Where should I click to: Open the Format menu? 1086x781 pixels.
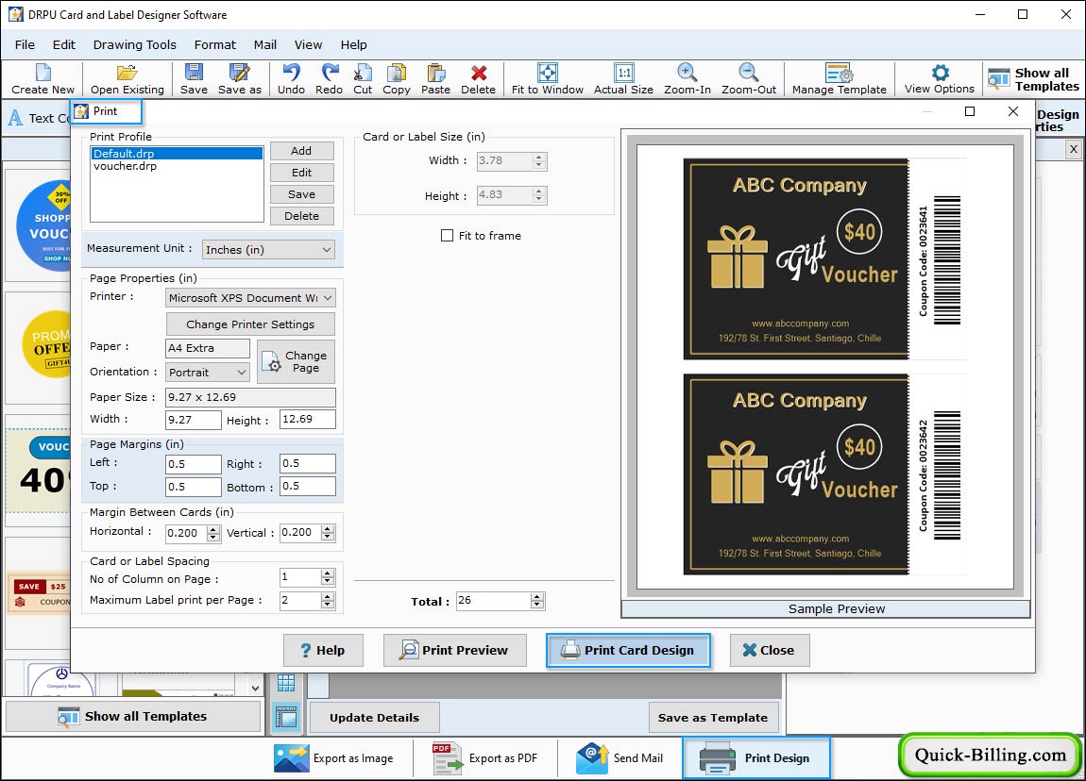coord(214,45)
